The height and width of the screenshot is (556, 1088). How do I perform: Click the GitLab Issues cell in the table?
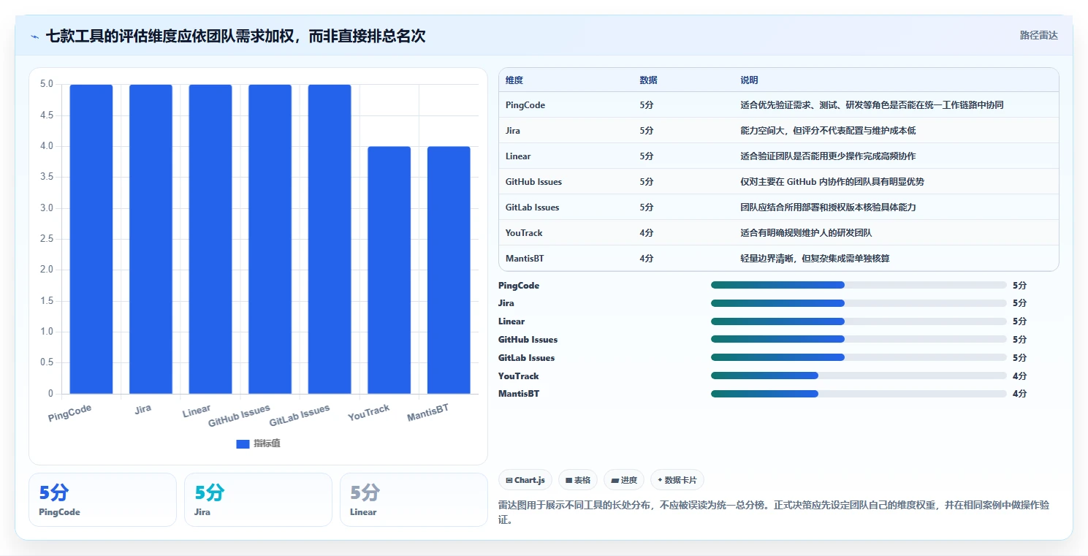click(x=532, y=207)
